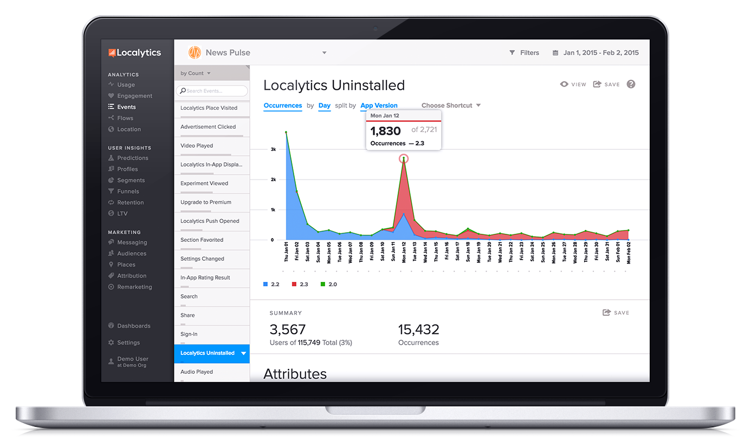Open the Usage analytics icon
Screen dimensions: 751x448
pos(111,84)
